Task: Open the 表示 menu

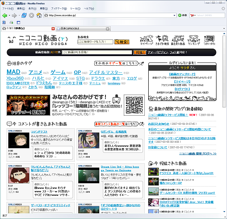Action: 32,9
